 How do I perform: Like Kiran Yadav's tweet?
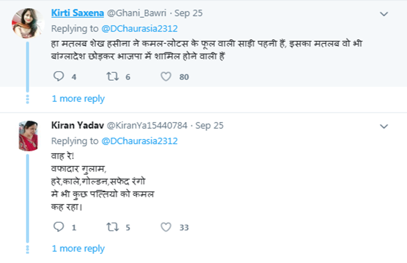166,228
